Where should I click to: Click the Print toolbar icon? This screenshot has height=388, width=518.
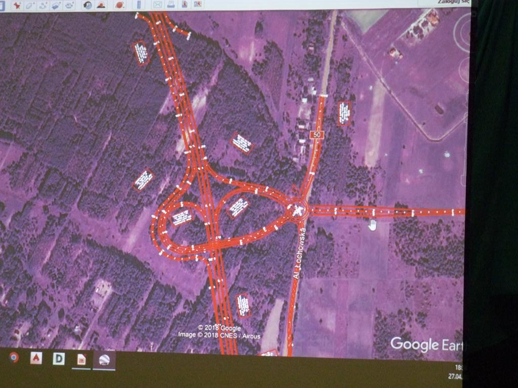[171, 4]
